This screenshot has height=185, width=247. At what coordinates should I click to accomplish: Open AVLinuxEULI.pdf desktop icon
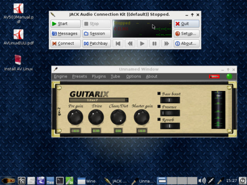pyautogui.click(x=18, y=34)
